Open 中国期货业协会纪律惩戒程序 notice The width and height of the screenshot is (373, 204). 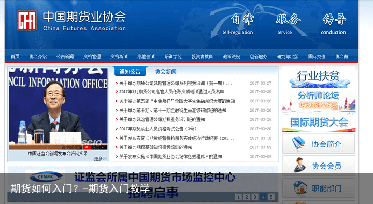pos(170,157)
